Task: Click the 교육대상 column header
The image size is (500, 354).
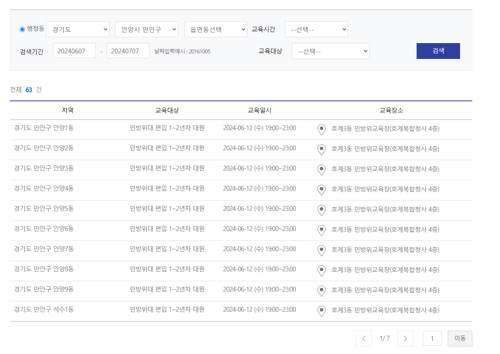Action: coord(167,110)
